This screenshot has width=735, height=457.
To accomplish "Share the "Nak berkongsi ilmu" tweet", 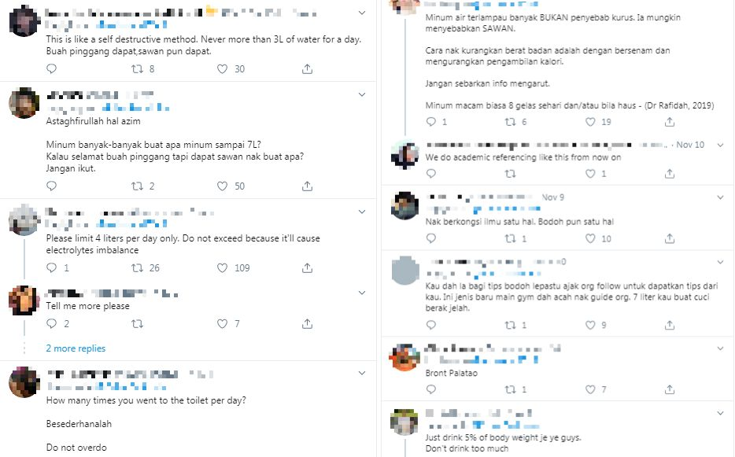I will coord(670,239).
